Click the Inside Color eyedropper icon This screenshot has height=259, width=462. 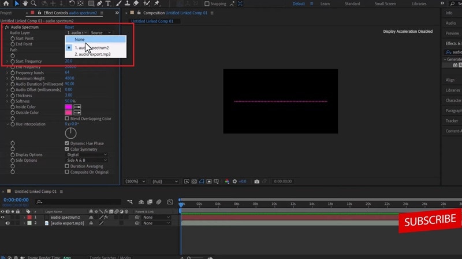(77, 106)
